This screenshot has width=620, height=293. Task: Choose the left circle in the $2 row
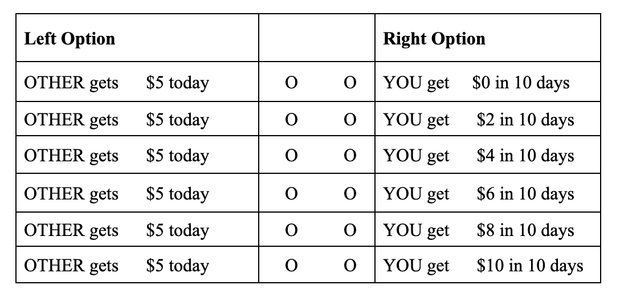291,120
